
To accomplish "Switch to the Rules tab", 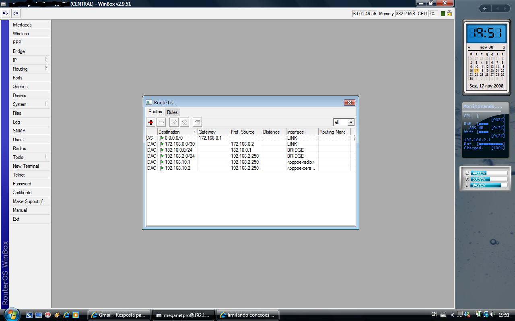I will tap(172, 112).
